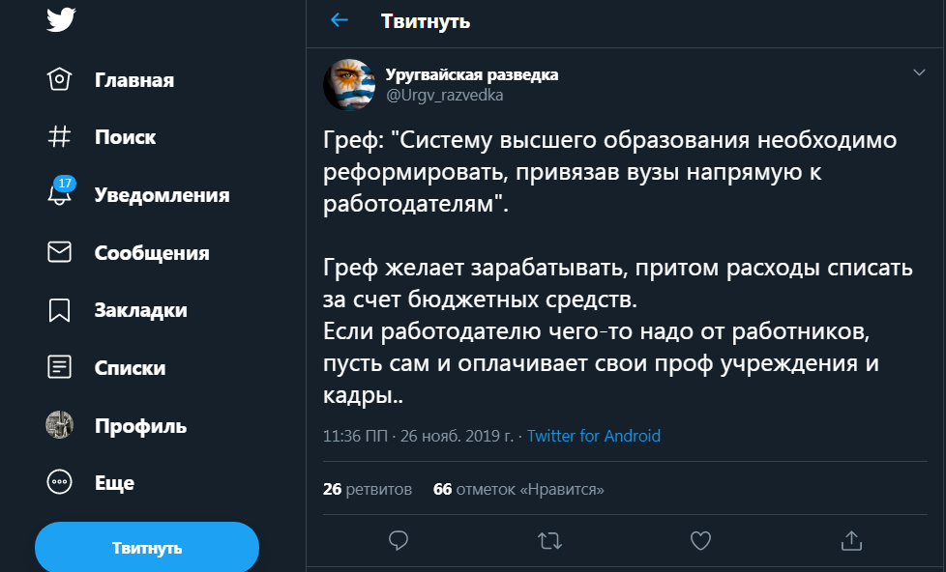Viewport: 946px width, 572px height.
Task: View the 26 ретвитов list
Action: coord(368,489)
